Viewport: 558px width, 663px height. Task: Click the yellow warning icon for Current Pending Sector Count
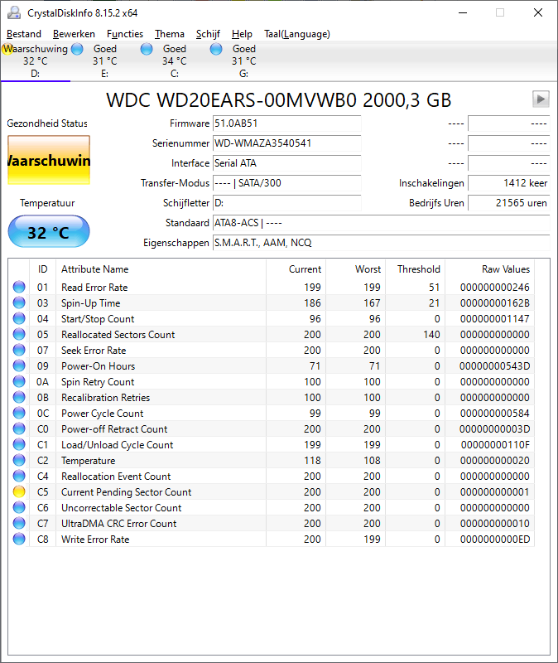point(19,491)
